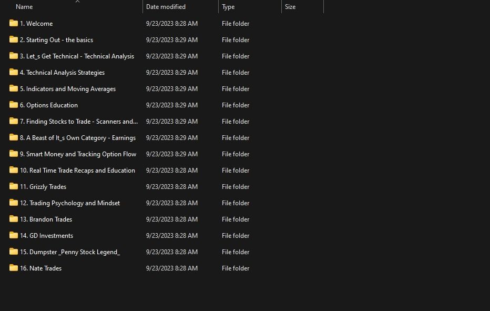Click folder icon next to 11. Grizzly Trades
The width and height of the screenshot is (490, 311).
14,186
